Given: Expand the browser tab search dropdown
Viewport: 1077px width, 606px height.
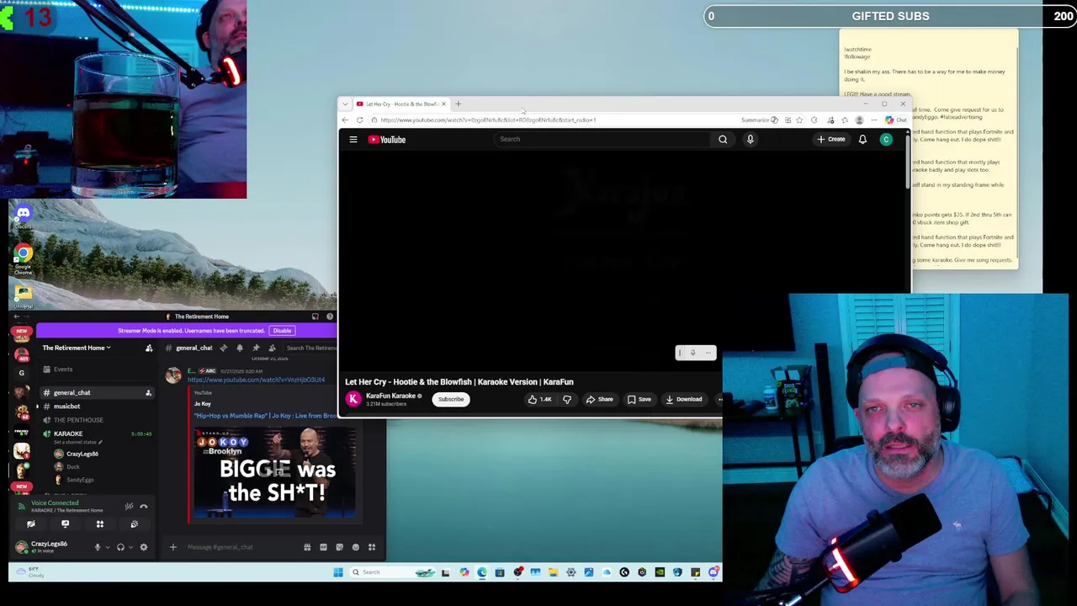Looking at the screenshot, I should point(344,104).
